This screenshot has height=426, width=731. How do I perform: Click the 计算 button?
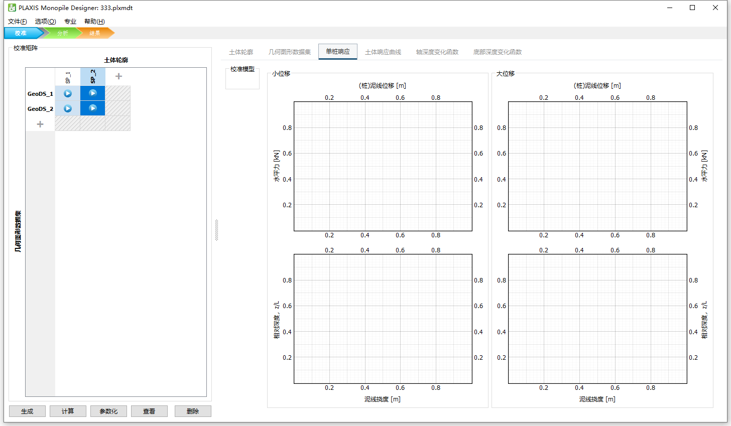click(x=68, y=411)
